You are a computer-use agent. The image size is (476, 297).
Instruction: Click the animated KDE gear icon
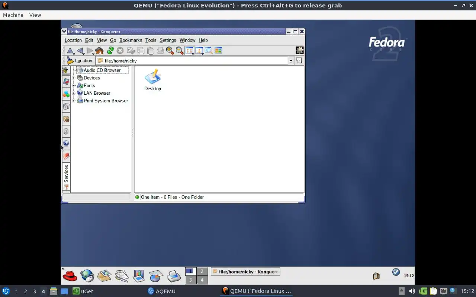tap(299, 50)
